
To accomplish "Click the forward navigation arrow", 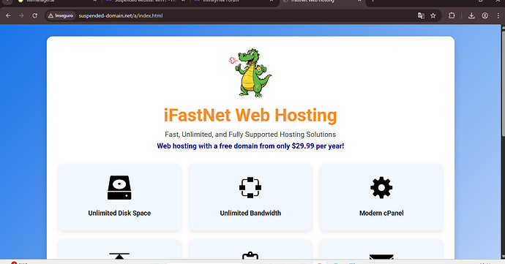I will [x=21, y=15].
